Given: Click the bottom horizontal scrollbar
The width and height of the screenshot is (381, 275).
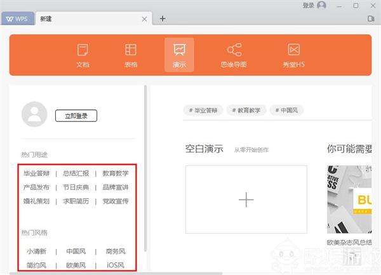Looking at the screenshot, I should click(116, 274).
